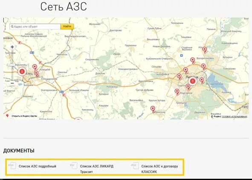Select the station pin left of Воскресеновка label
This screenshot has height=180, width=252.
coord(193,61)
